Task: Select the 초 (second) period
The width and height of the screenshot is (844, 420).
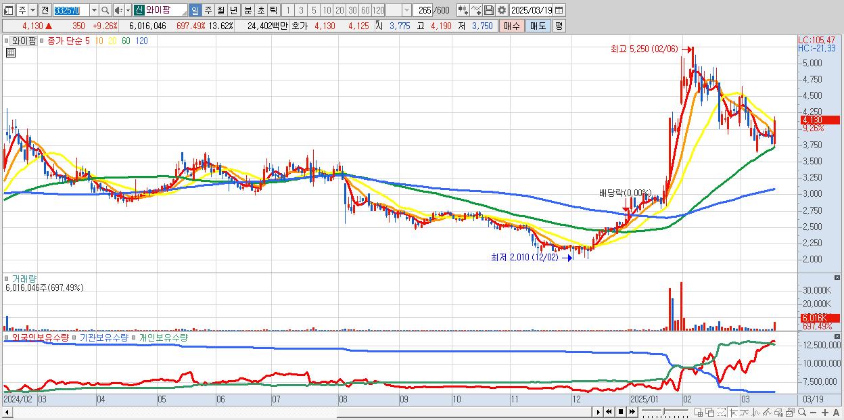Action: coord(260,10)
